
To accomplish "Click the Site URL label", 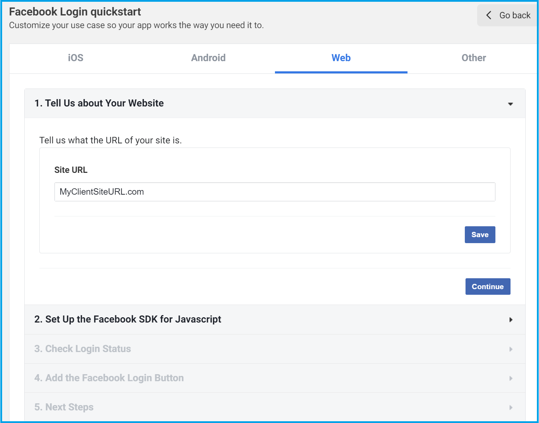I will tap(71, 170).
